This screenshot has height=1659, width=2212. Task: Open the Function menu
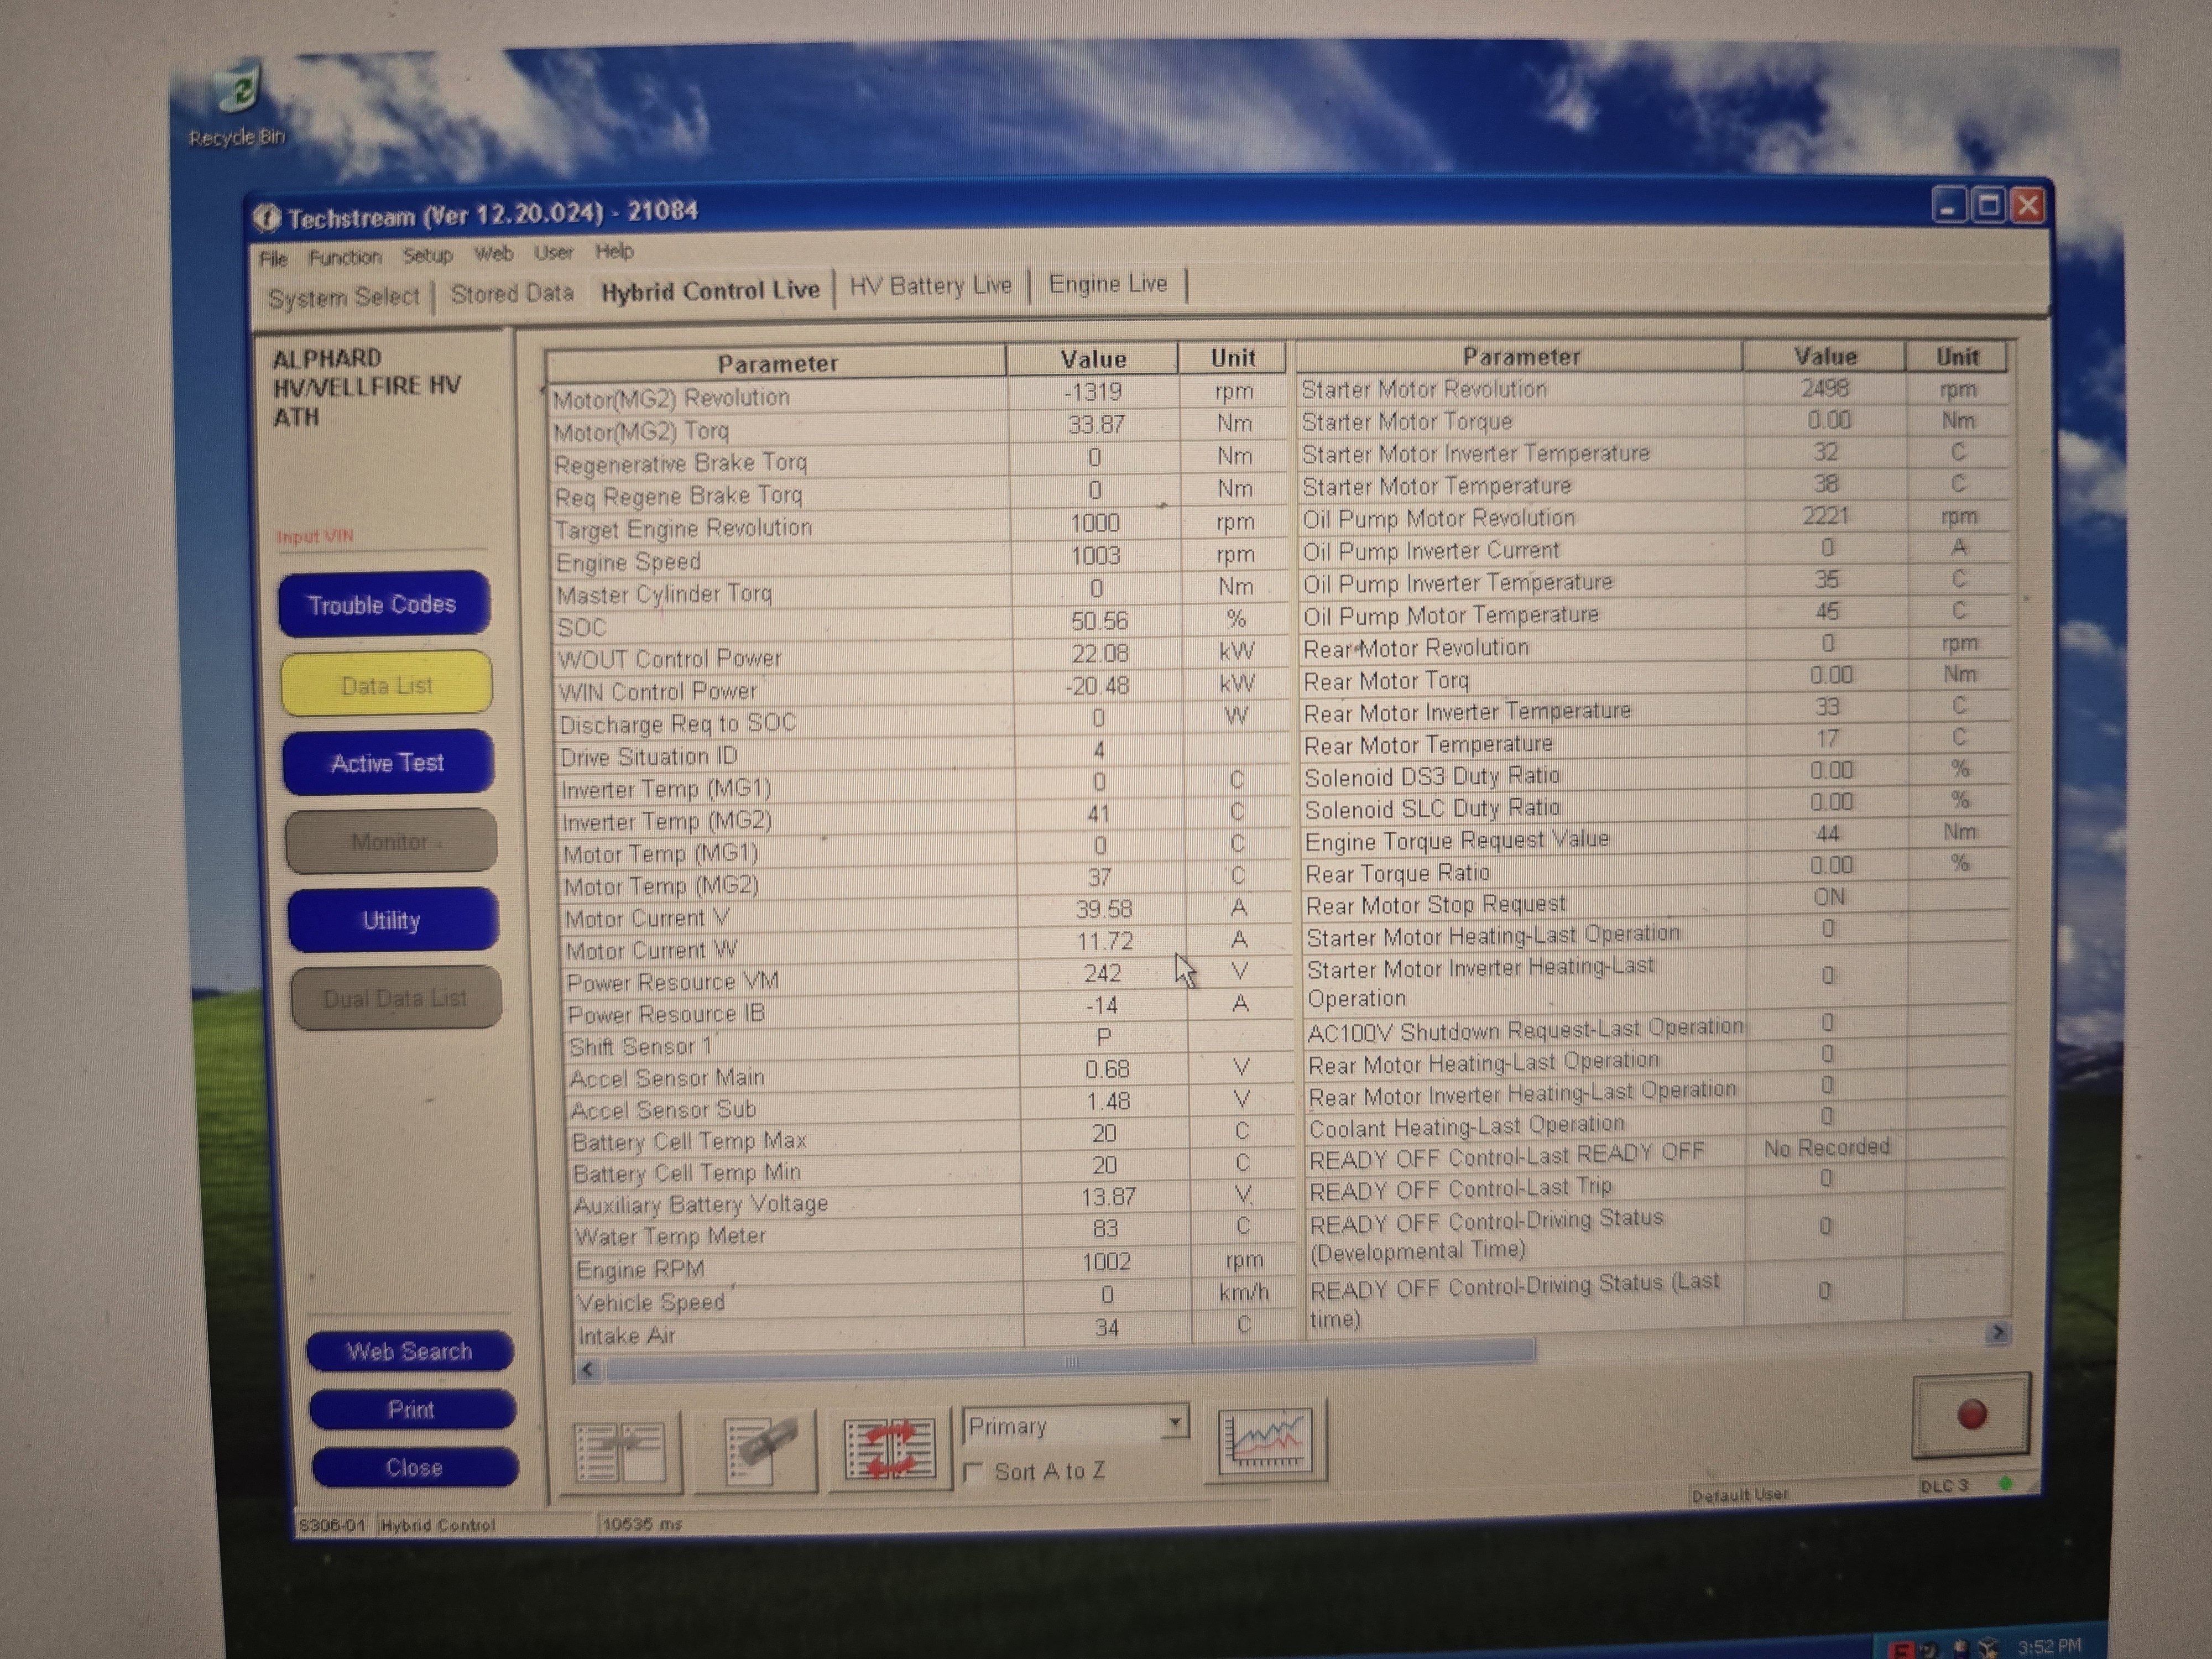tap(345, 257)
